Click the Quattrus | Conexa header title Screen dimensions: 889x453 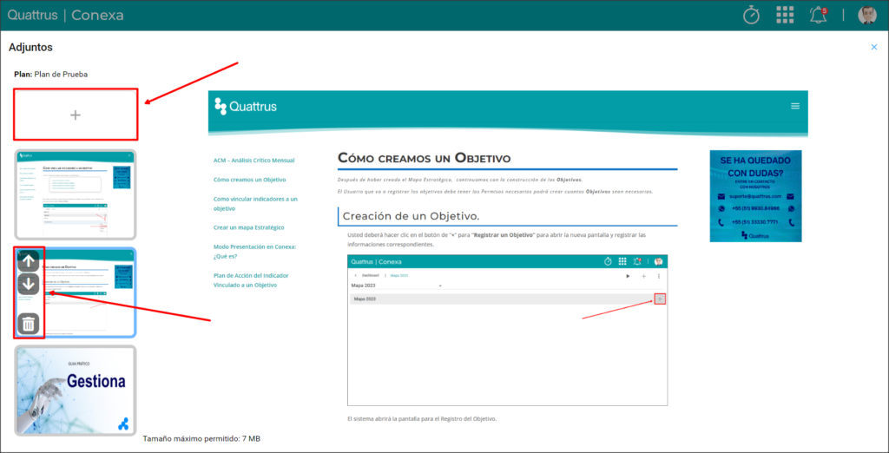(x=65, y=16)
